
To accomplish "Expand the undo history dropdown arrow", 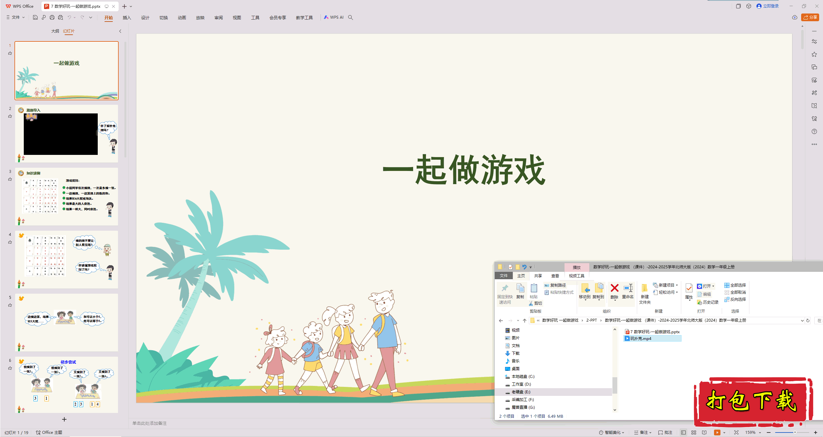I will [x=75, y=17].
